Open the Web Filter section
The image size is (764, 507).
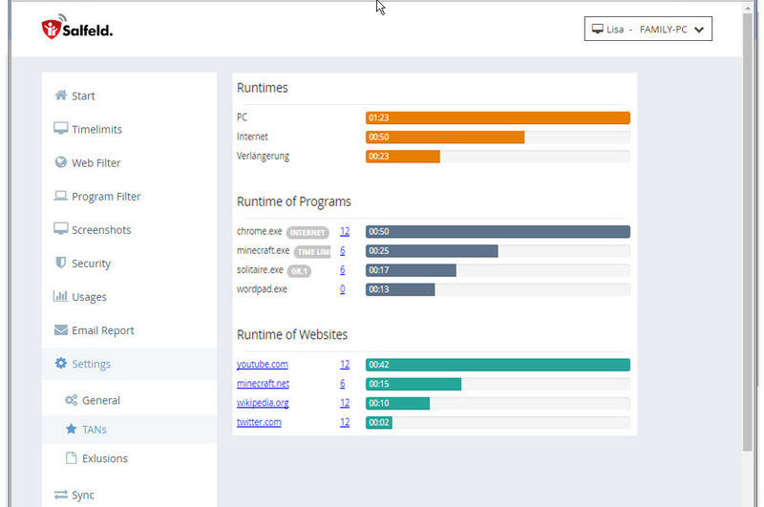129,162
